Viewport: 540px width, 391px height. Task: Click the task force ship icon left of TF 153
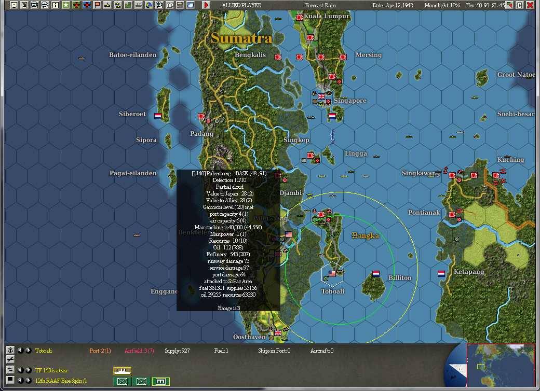click(10, 370)
